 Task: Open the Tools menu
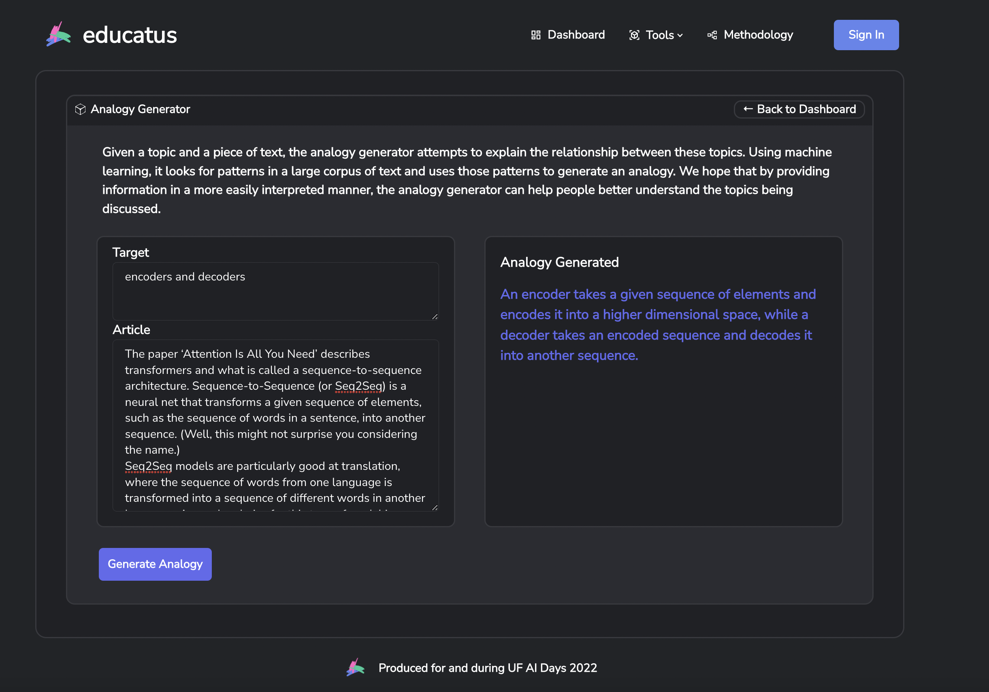click(659, 35)
